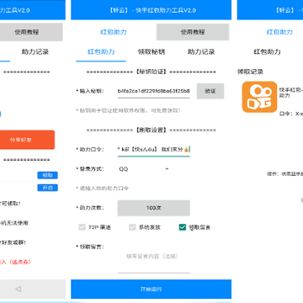Screen dimensions: 303x303
Task: Open the 助力记录 tab in center panel
Action: click(201, 52)
